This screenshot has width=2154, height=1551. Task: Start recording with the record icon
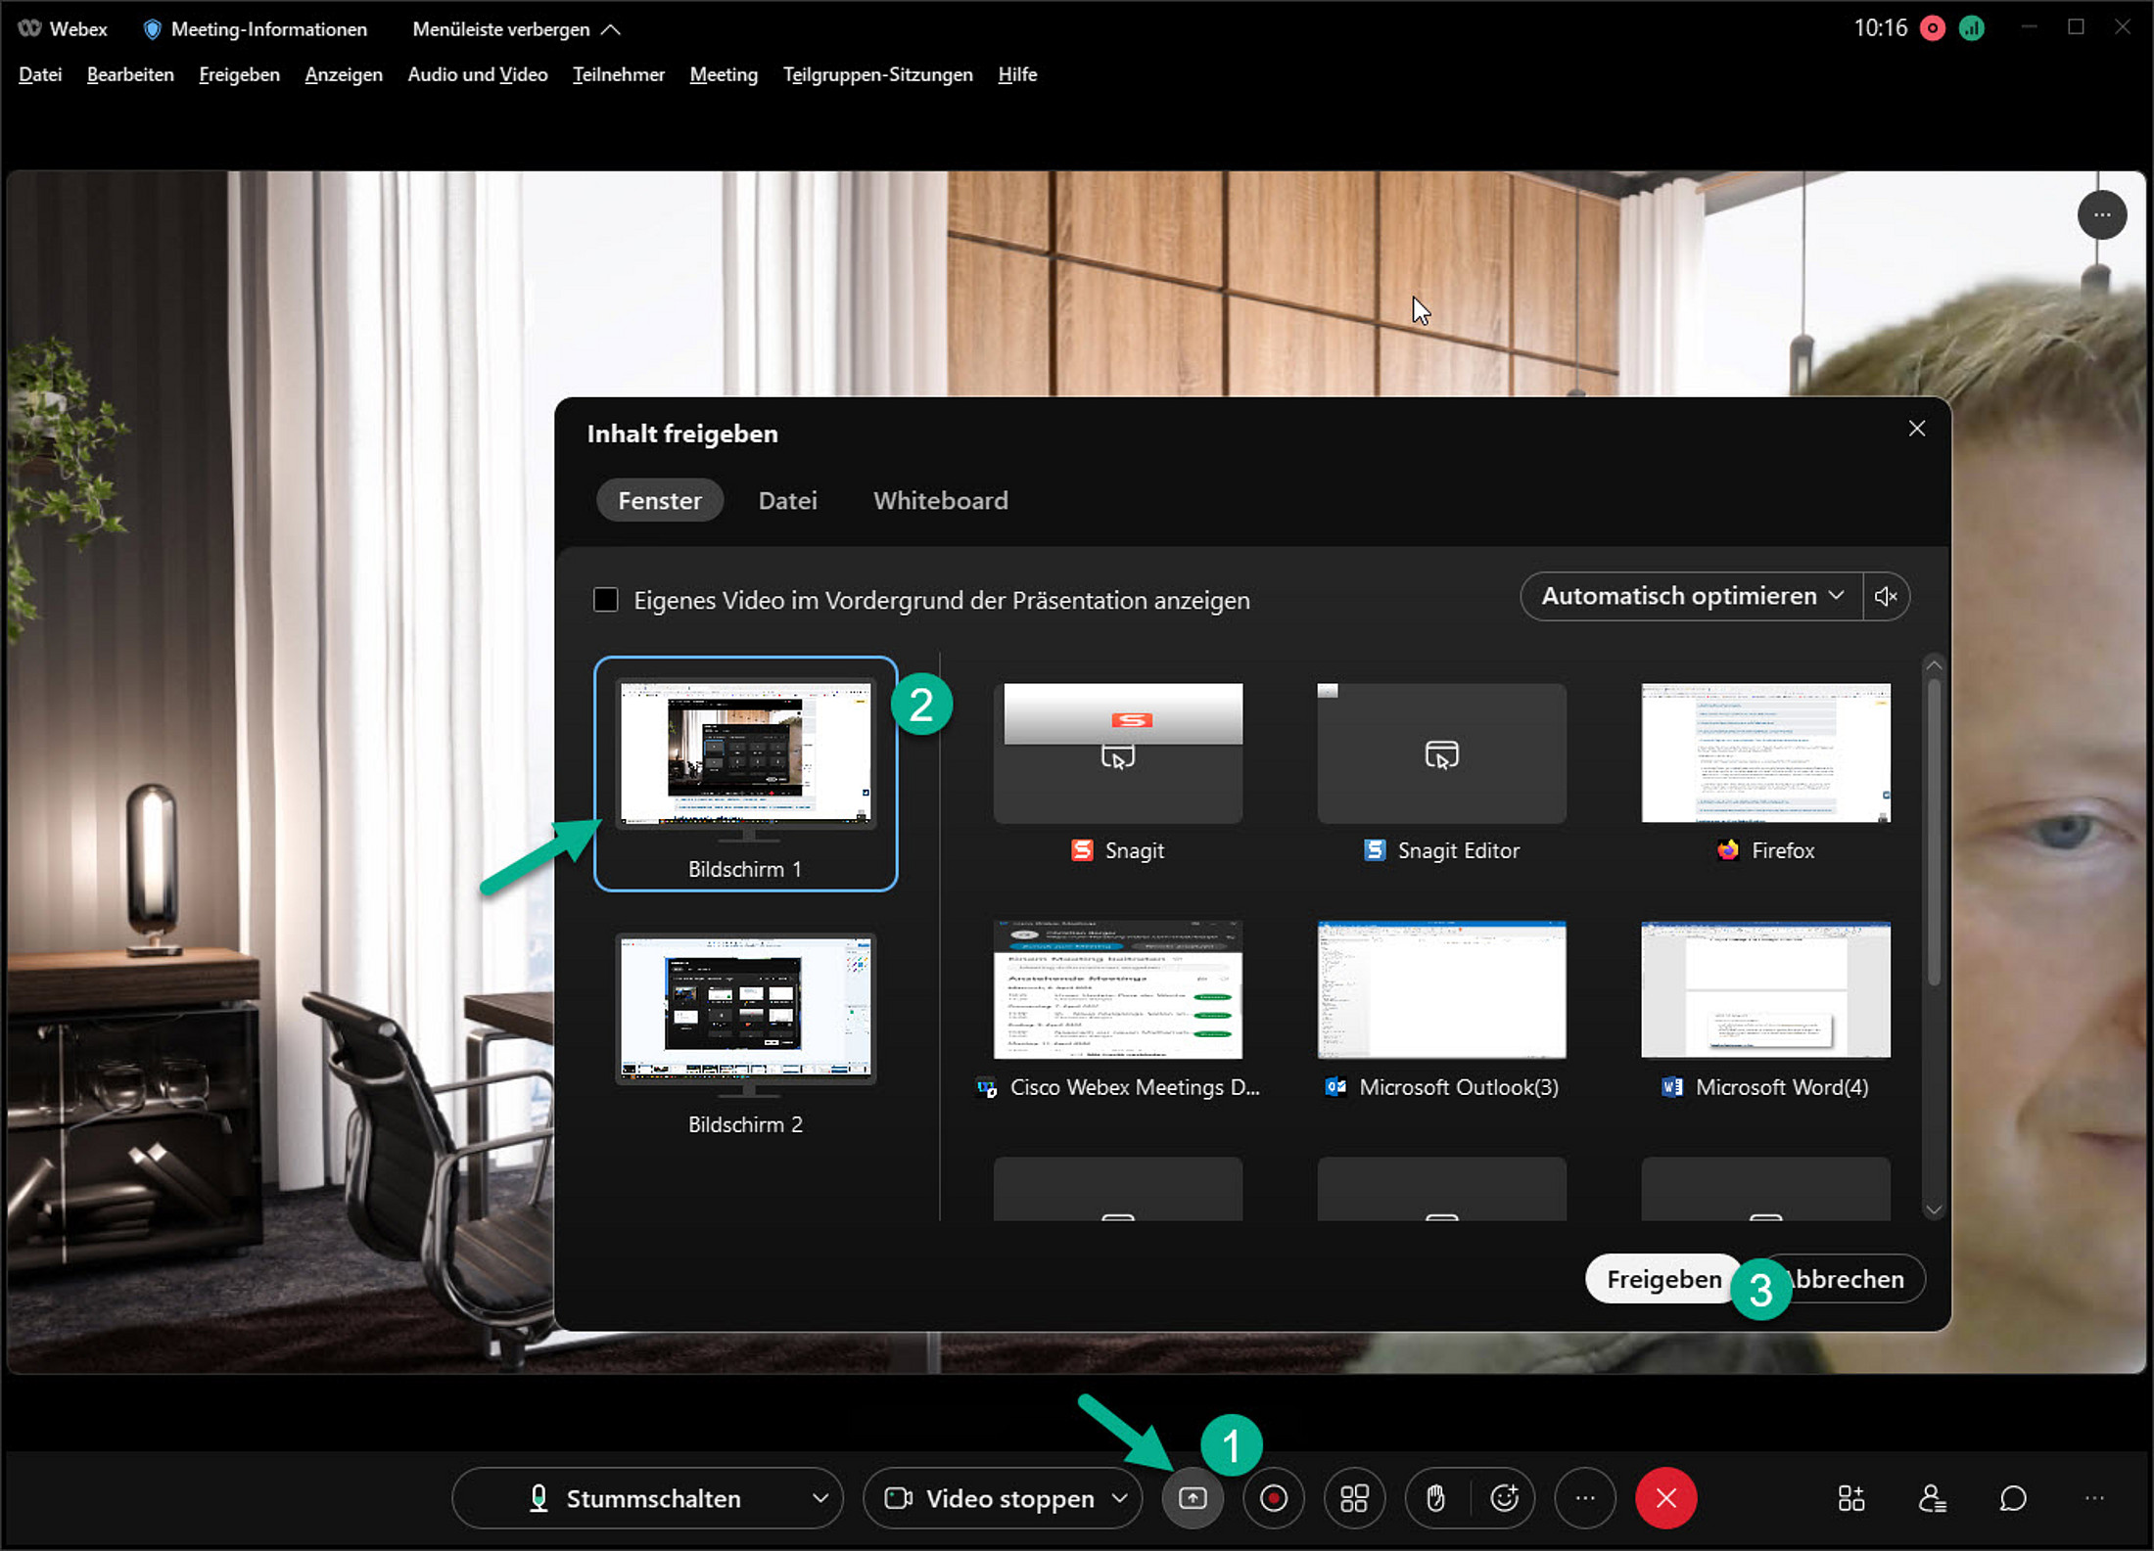tap(1273, 1498)
